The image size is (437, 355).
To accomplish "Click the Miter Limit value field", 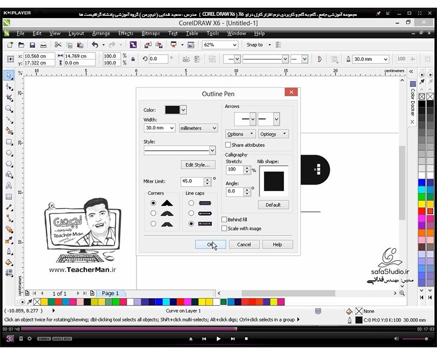I will 192,181.
